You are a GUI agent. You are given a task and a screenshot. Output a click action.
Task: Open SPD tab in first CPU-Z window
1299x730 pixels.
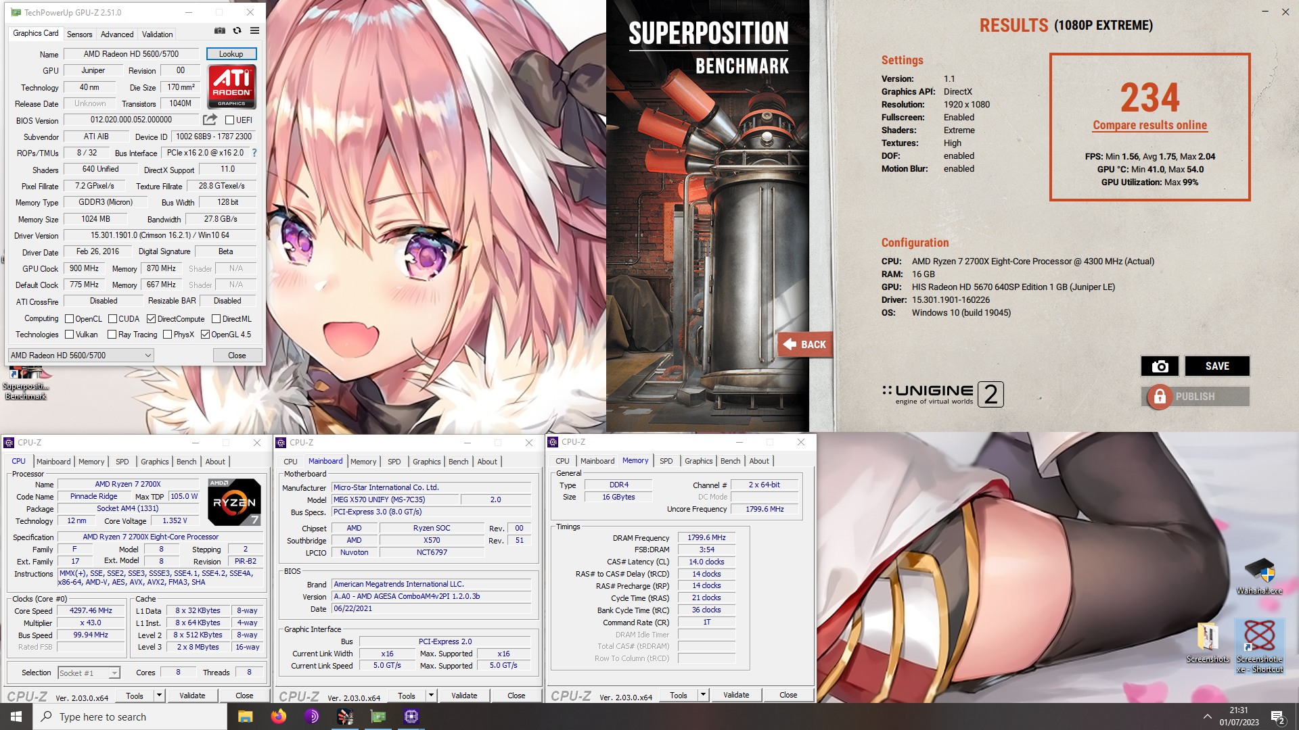[x=122, y=462]
